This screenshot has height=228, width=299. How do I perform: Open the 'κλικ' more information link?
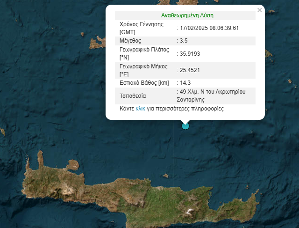tap(140, 109)
